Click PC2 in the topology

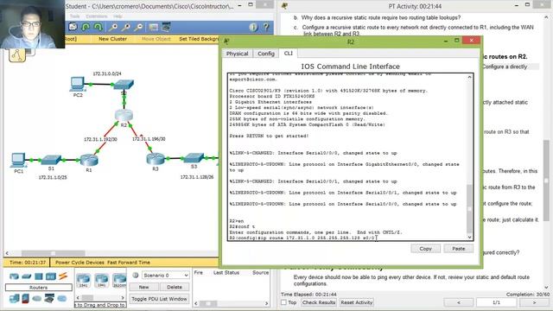[77, 84]
